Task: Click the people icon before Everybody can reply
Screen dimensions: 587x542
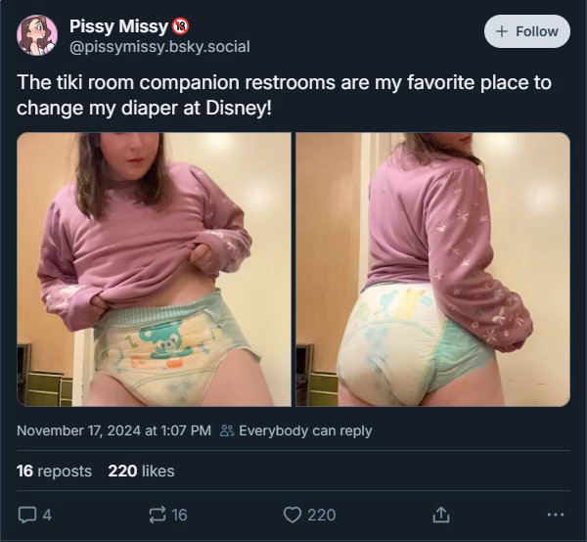Action: coord(227,430)
